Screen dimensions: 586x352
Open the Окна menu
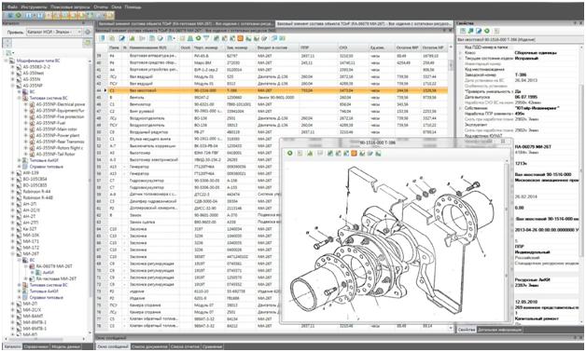[x=117, y=7]
